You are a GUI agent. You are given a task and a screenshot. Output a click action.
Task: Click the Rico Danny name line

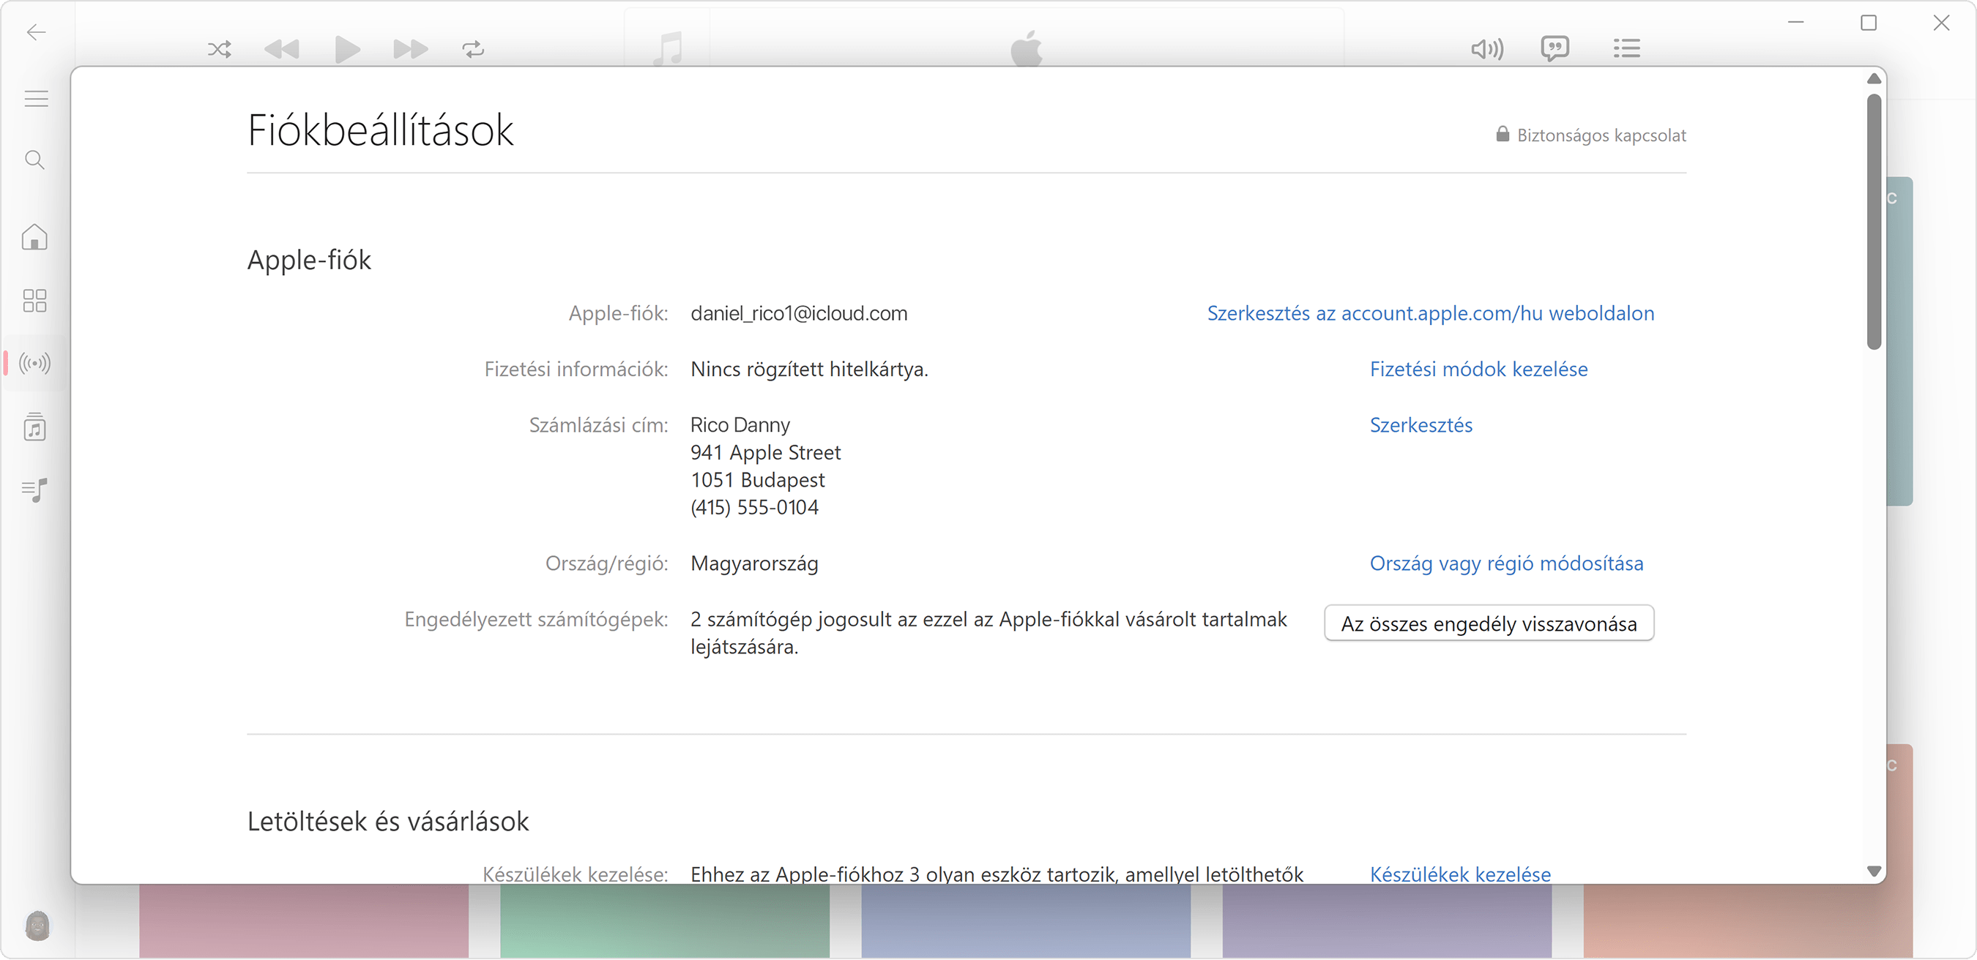click(x=740, y=425)
